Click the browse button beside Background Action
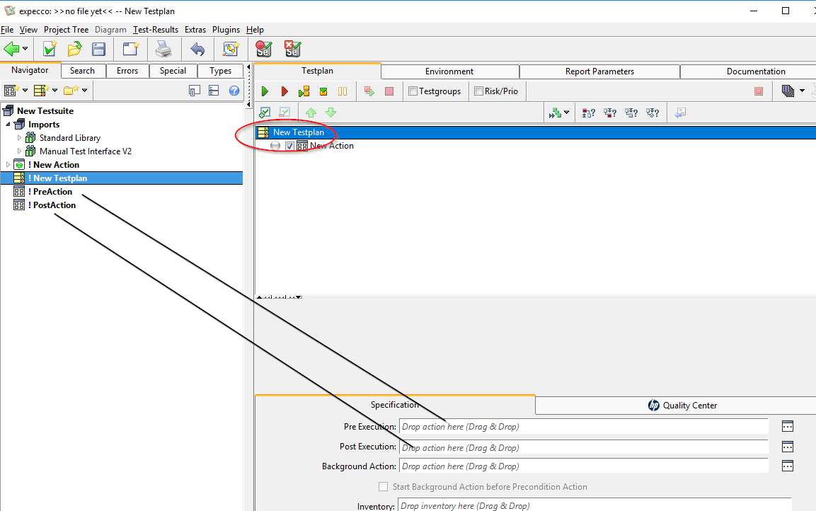Screen dimensions: 816x511 787,466
